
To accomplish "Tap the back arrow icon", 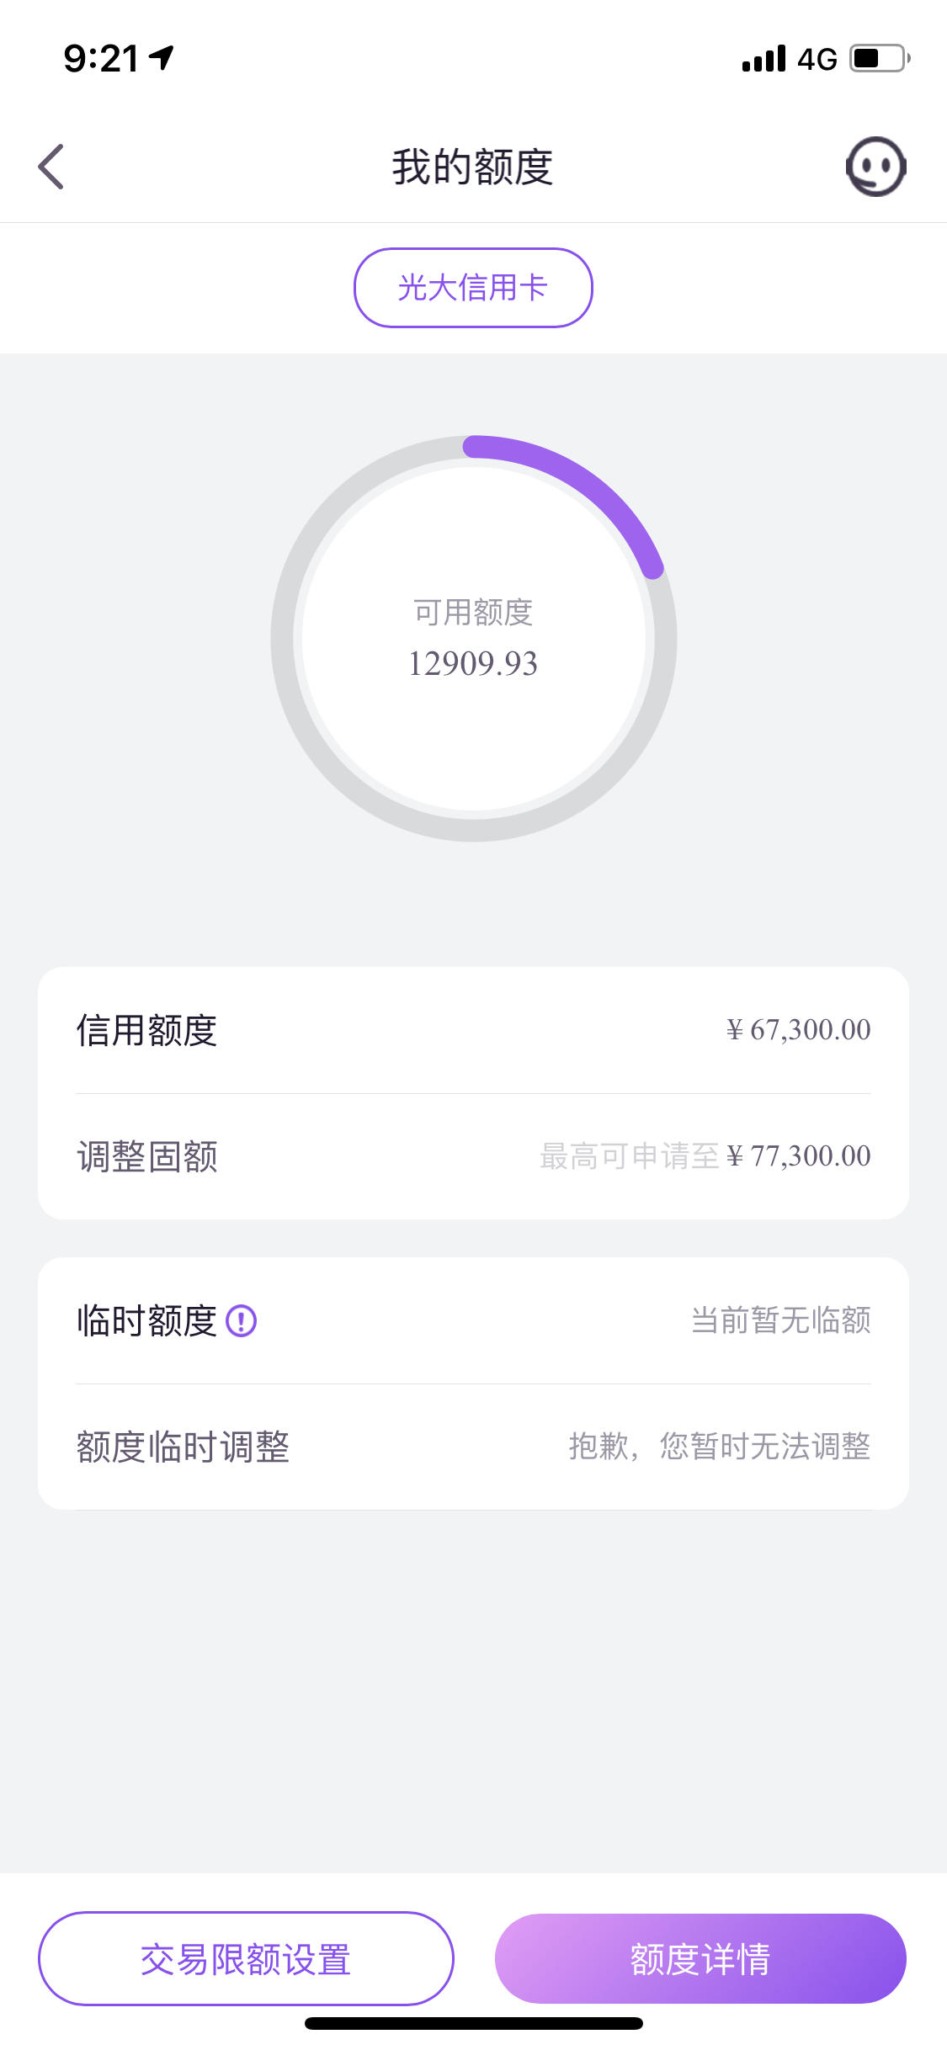I will coord(51,167).
